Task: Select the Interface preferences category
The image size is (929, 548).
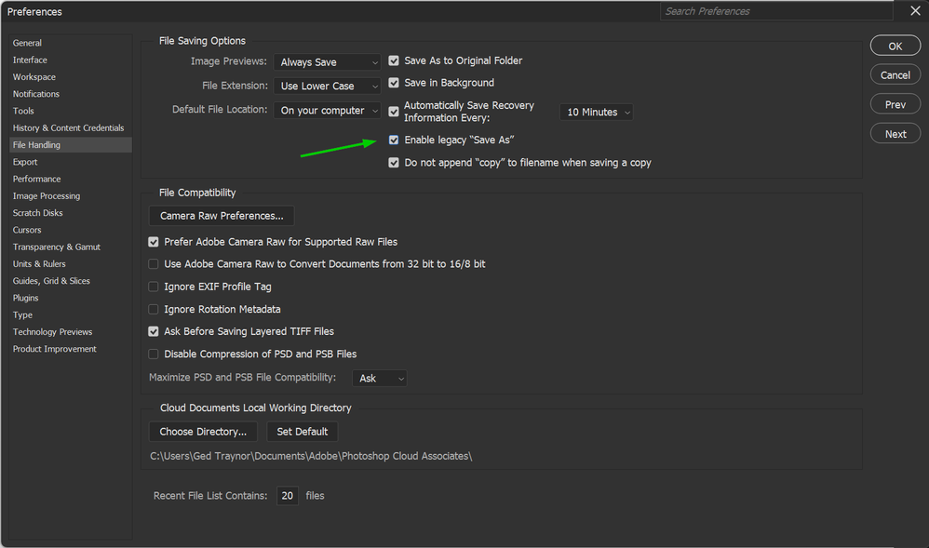Action: pos(30,60)
